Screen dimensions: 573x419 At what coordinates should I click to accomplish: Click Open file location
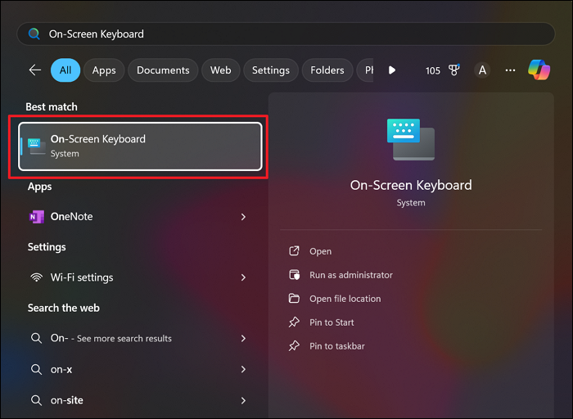pos(345,299)
